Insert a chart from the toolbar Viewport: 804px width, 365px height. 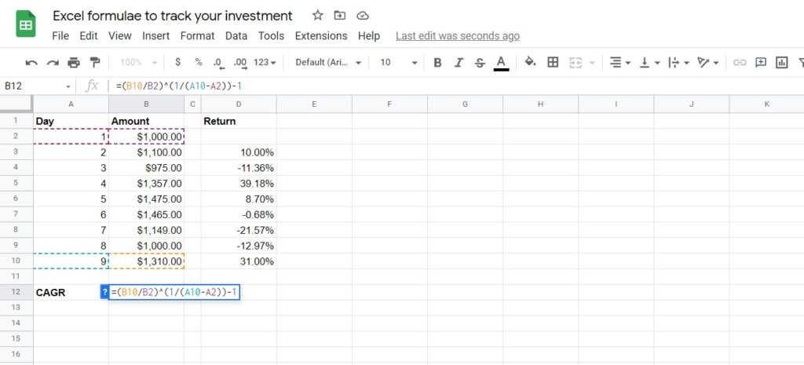781,63
